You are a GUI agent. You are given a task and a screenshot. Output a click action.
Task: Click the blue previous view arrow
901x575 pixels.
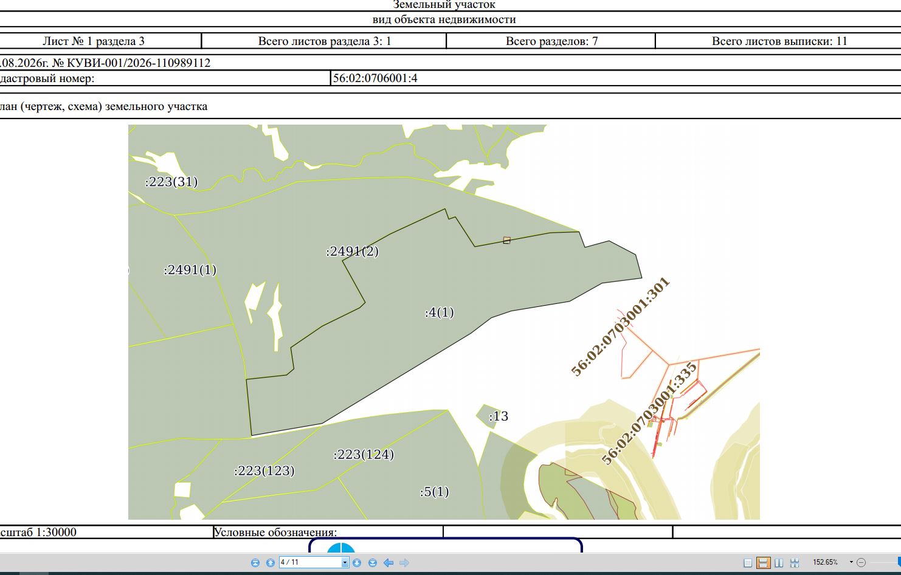(x=388, y=563)
